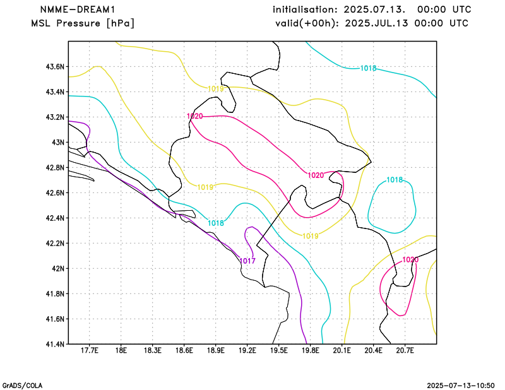Viewport: 505px width, 390px height.
Task: Click the 1018 label on the closed cyan loop
Action: [x=395, y=180]
